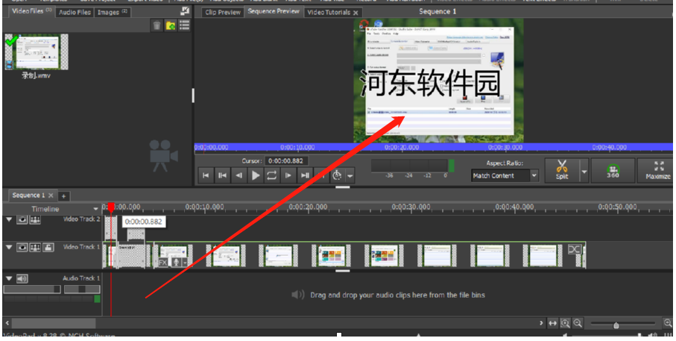The height and width of the screenshot is (341, 676).
Task: Go to start of sequence
Action: (x=206, y=175)
